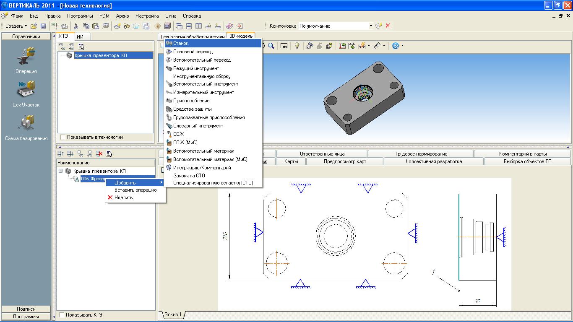
Task: Click the Справочники panel button
Action: point(26,36)
